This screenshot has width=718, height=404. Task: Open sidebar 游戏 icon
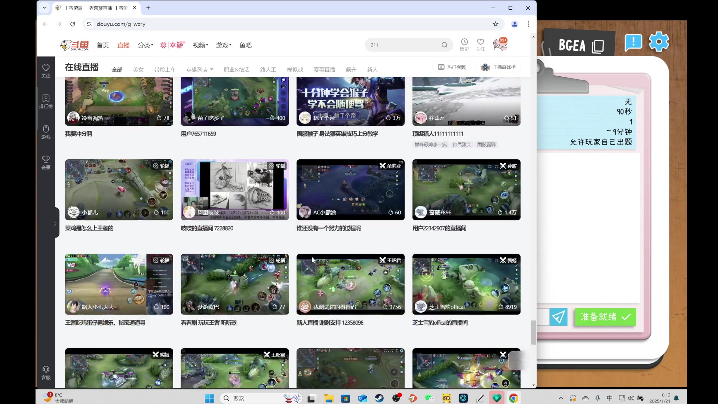(x=46, y=132)
